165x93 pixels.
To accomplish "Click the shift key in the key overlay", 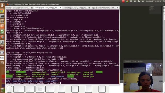I will (x=19, y=89).
